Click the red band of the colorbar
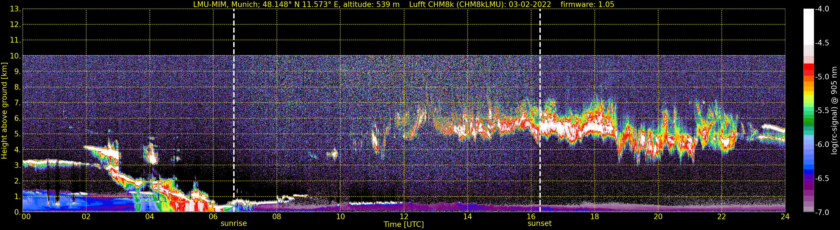 [808, 70]
